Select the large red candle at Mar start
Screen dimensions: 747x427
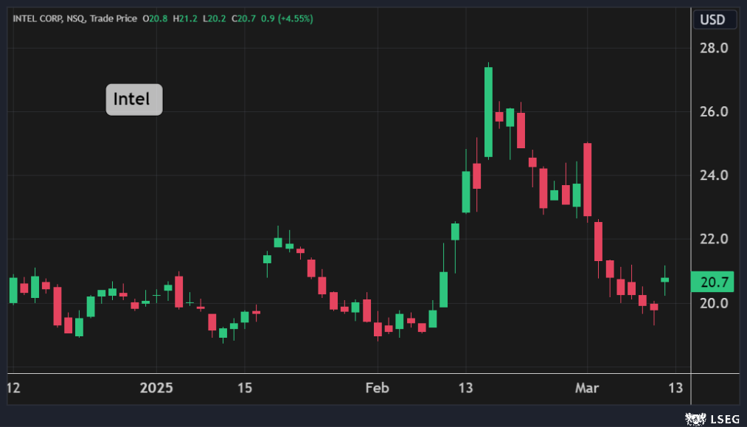[x=588, y=179]
